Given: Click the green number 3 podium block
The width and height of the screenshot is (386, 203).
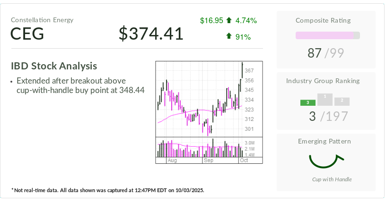Looking at the screenshot, I should (x=308, y=102).
